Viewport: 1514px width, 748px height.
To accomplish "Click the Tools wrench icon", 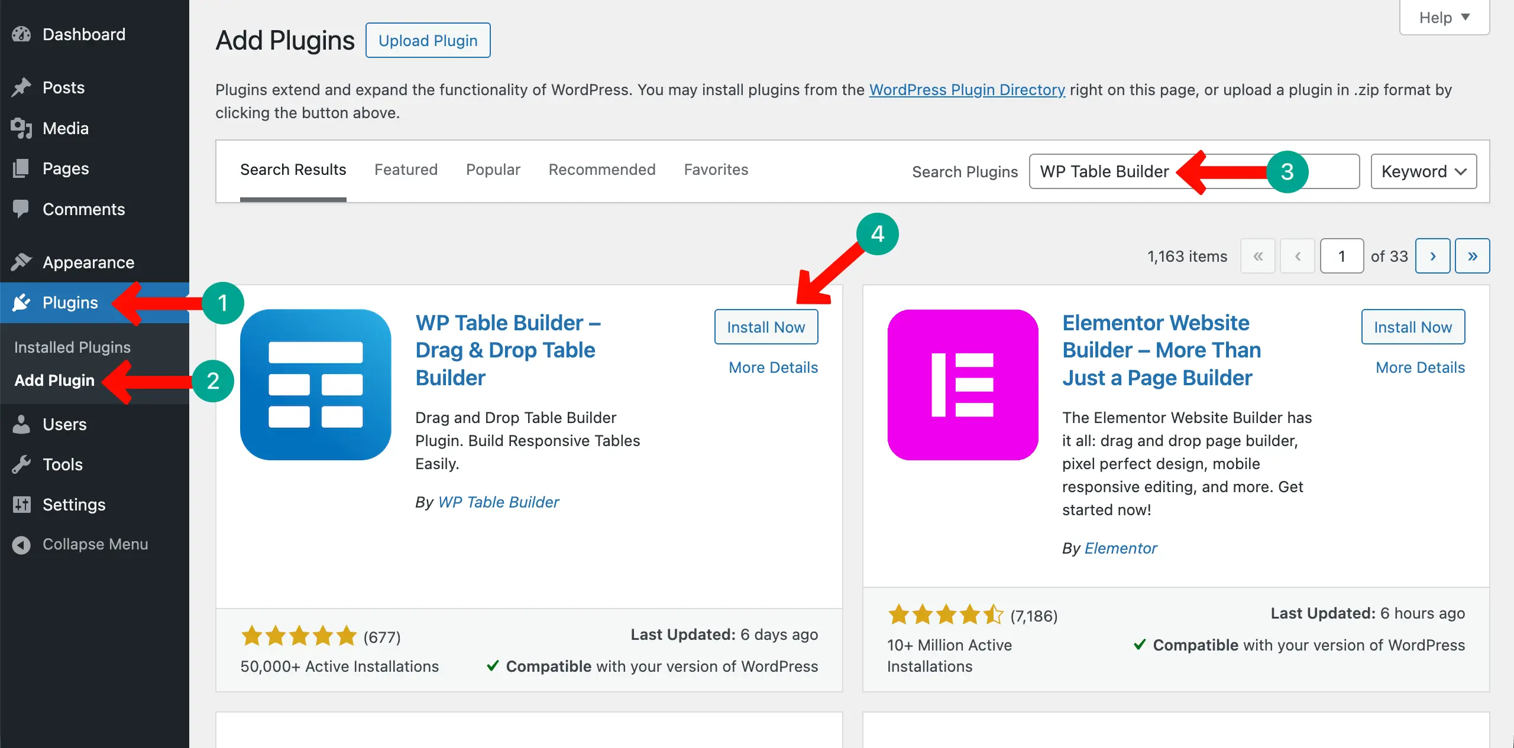I will [x=21, y=464].
